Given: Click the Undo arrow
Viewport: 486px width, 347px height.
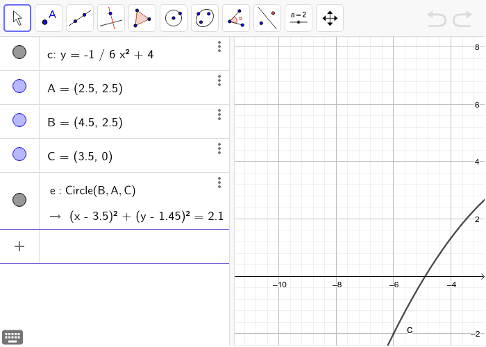Looking at the screenshot, I should click(x=437, y=19).
